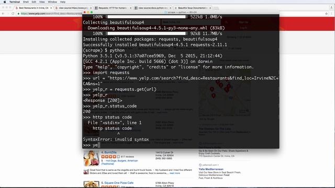
Task: Zoom the terminal with green button
Action: 92,13
